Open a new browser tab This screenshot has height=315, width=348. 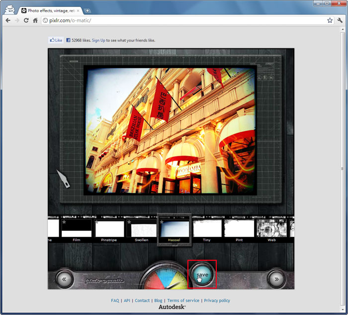pos(87,10)
